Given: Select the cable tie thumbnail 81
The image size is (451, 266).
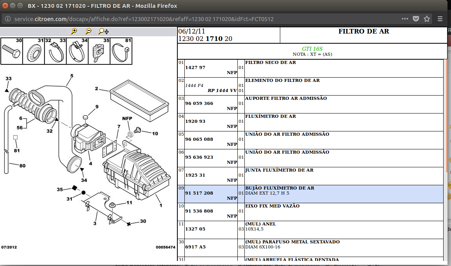Looking at the screenshot, I should click(x=121, y=51).
